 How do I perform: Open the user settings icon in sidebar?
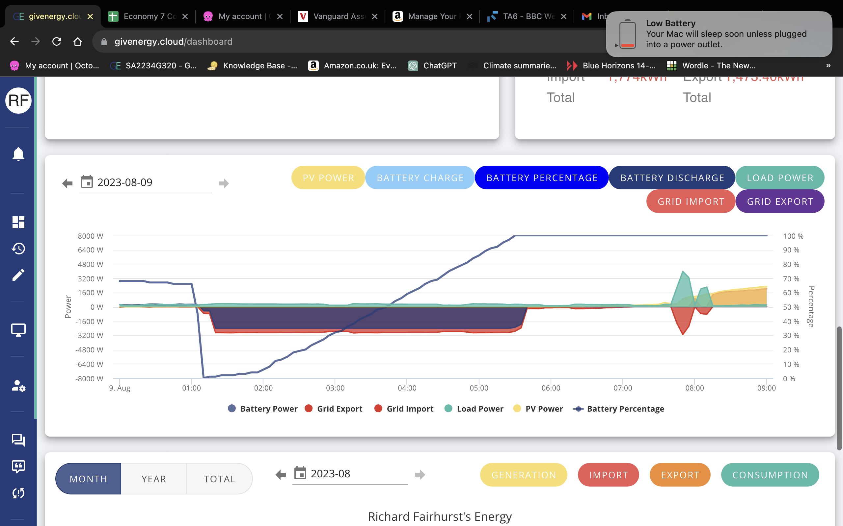(x=18, y=385)
